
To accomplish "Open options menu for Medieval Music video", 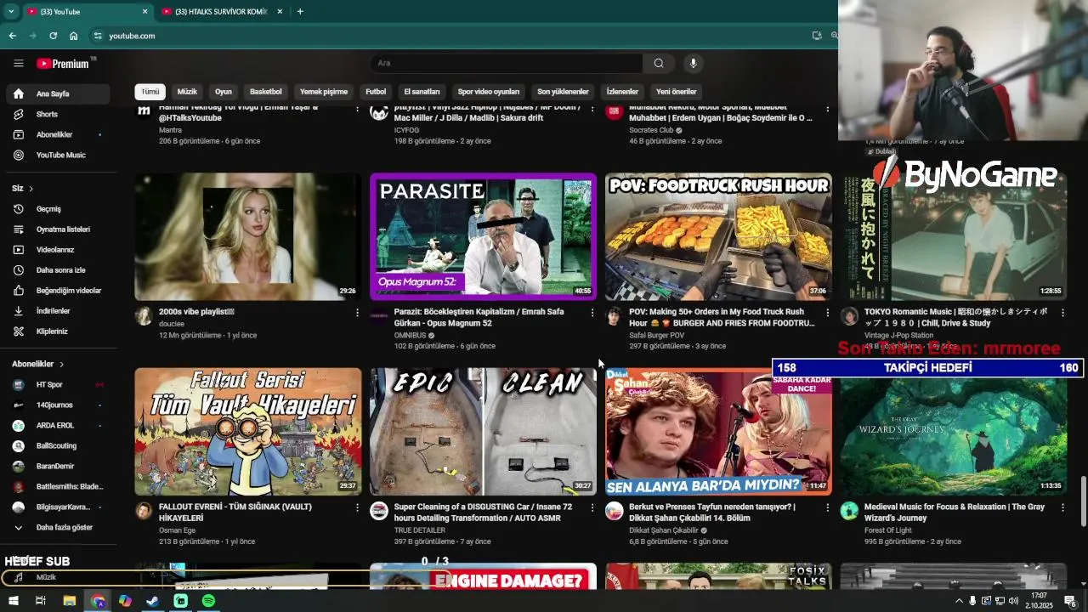I will coord(1062,507).
